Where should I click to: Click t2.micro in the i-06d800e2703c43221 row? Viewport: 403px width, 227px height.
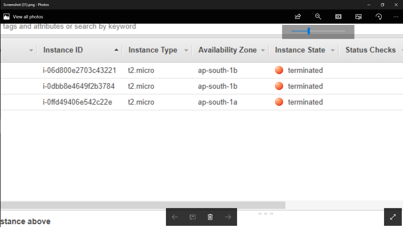click(x=141, y=70)
